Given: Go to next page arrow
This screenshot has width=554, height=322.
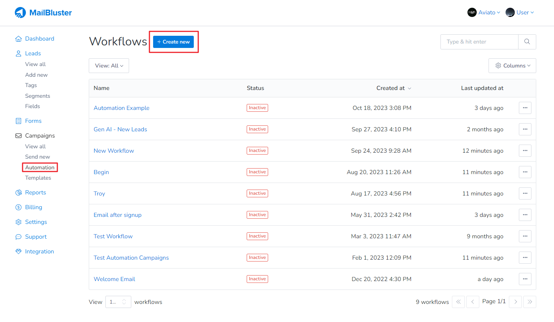Looking at the screenshot, I should coord(516,302).
